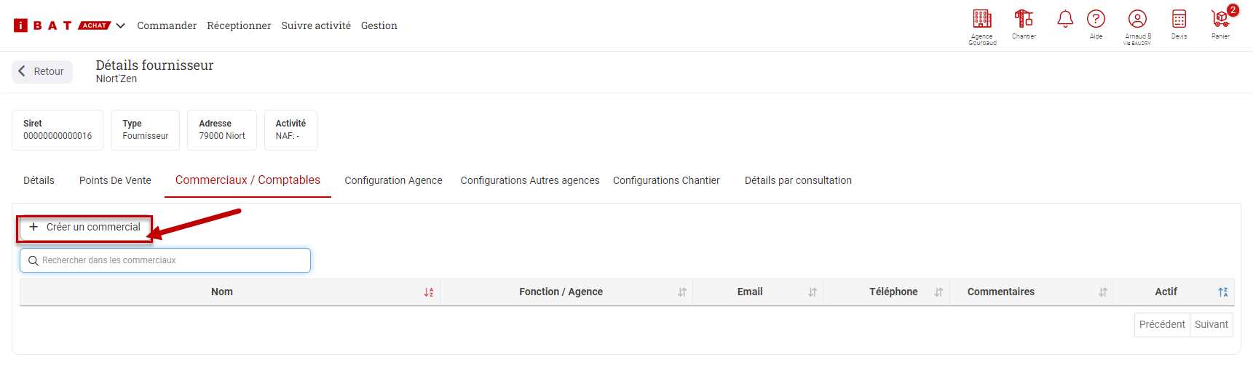Open the Chantier crane icon

coord(1024,19)
